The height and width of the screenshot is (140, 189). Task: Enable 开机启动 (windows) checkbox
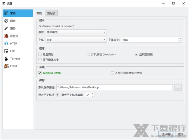pyautogui.click(x=88, y=54)
